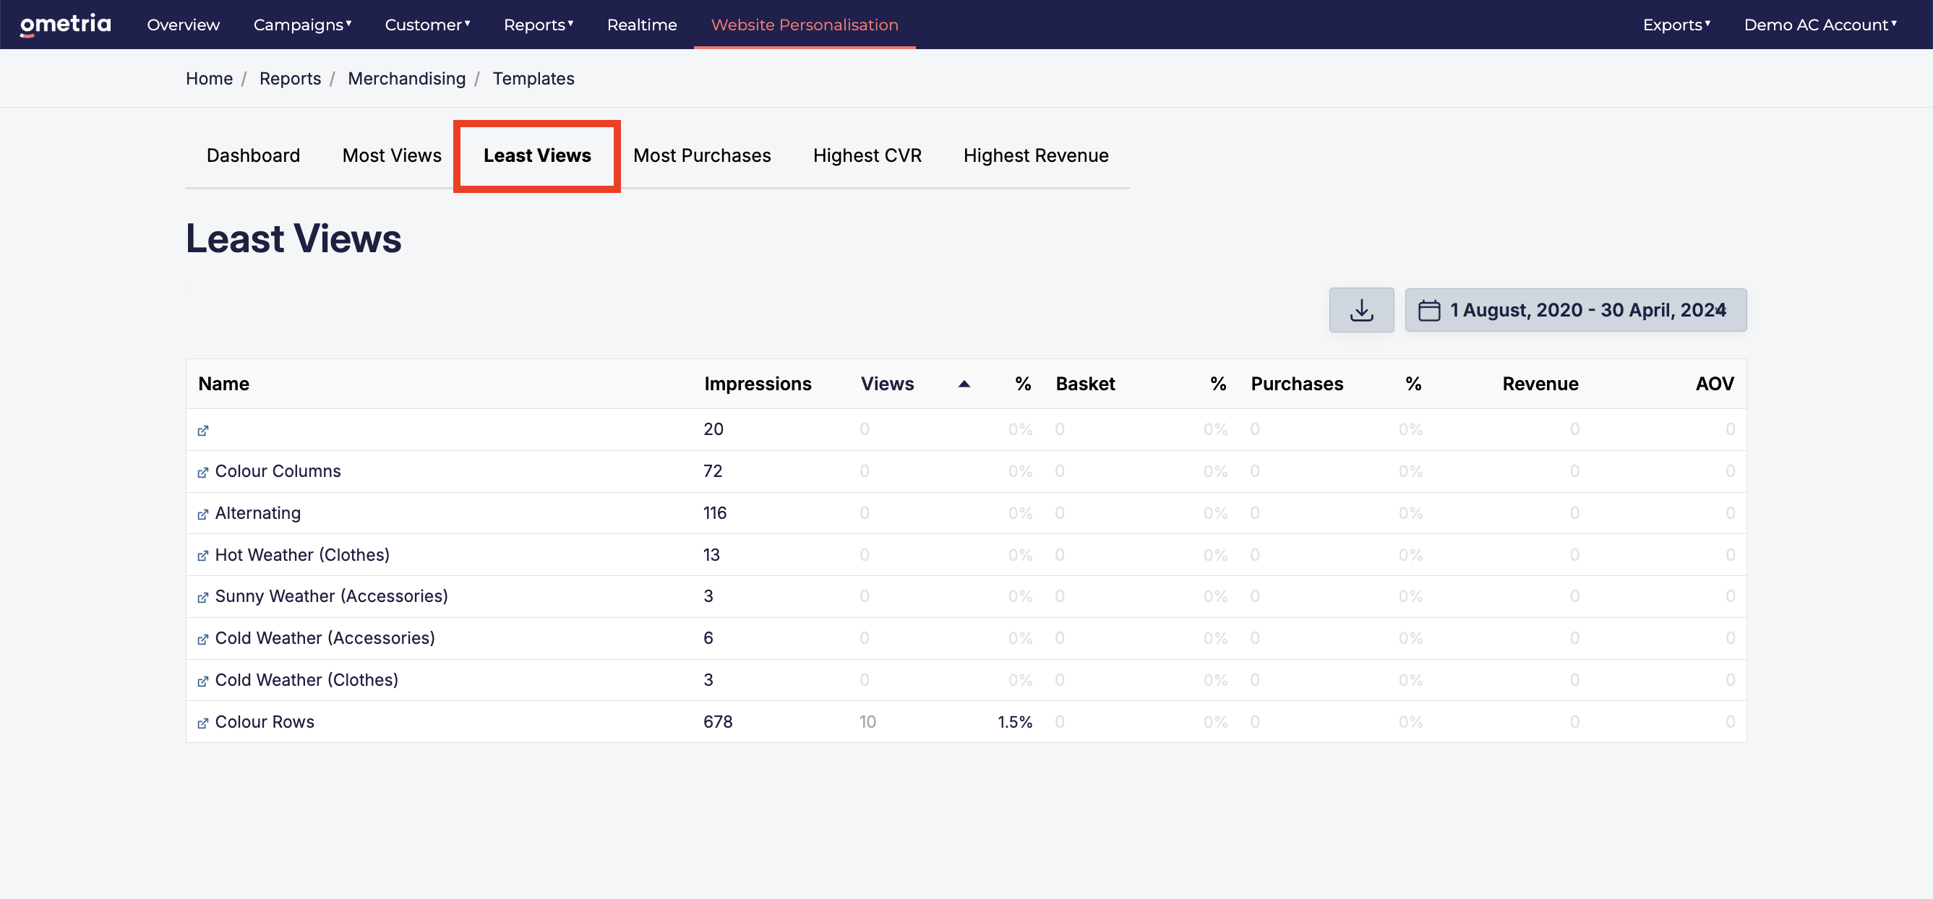
Task: Select Website Personalisation in top nav
Action: tap(805, 25)
